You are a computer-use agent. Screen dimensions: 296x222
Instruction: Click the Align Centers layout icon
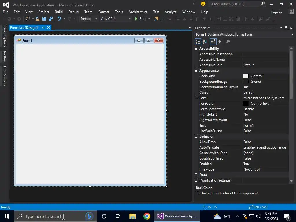click(184, 19)
